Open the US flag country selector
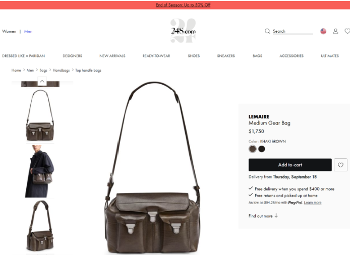The height and width of the screenshot is (256, 350). click(323, 31)
